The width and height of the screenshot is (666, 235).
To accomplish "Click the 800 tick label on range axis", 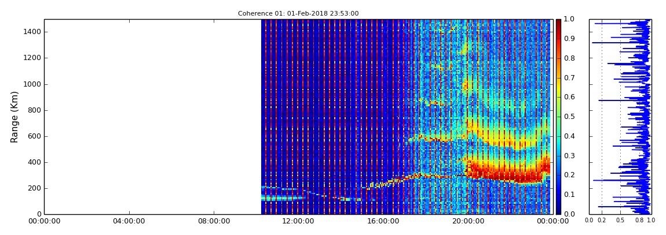I will click(35, 110).
